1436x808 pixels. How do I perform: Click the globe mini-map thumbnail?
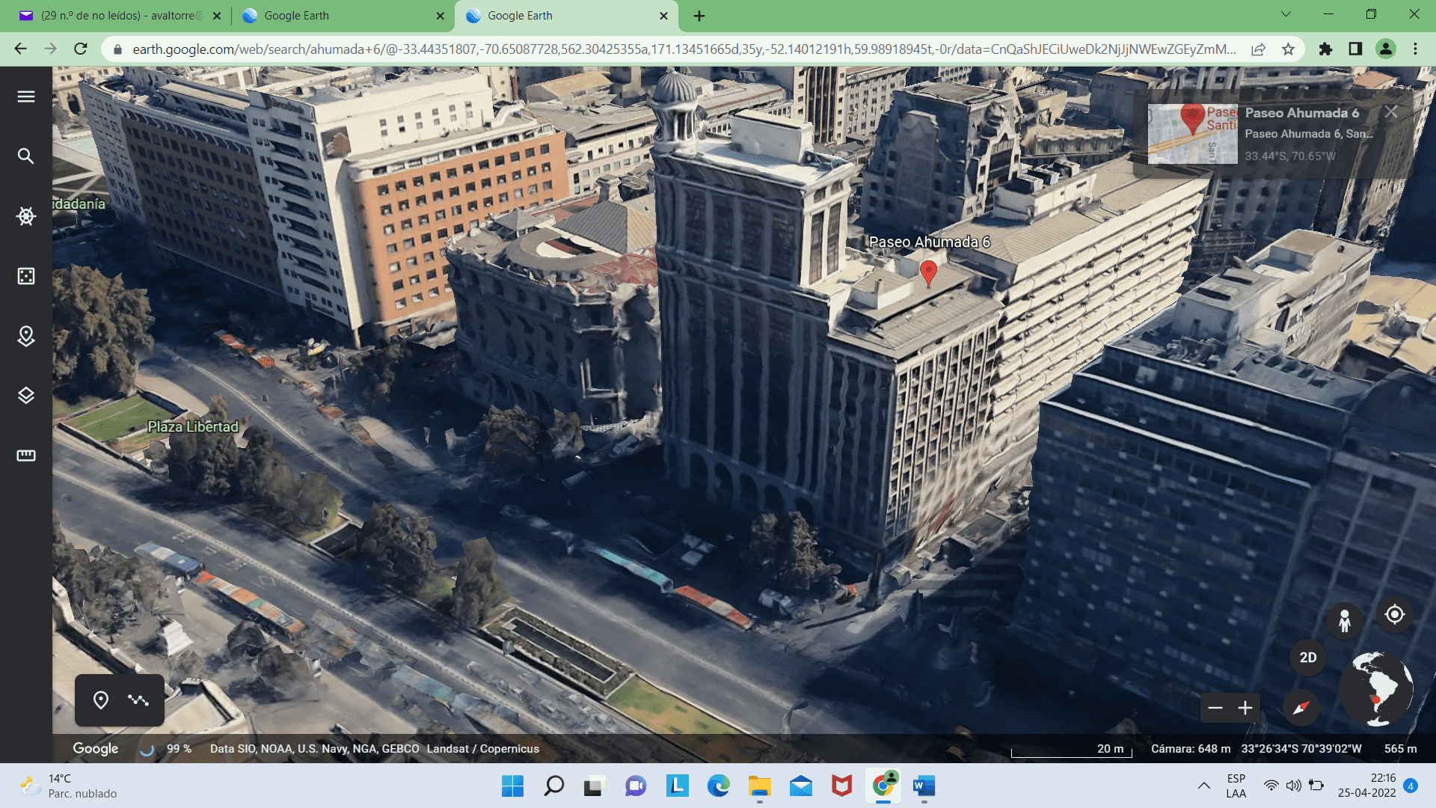pyautogui.click(x=1376, y=689)
